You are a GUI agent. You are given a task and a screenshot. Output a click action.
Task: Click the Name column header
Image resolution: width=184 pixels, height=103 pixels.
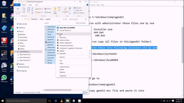tap(47, 23)
